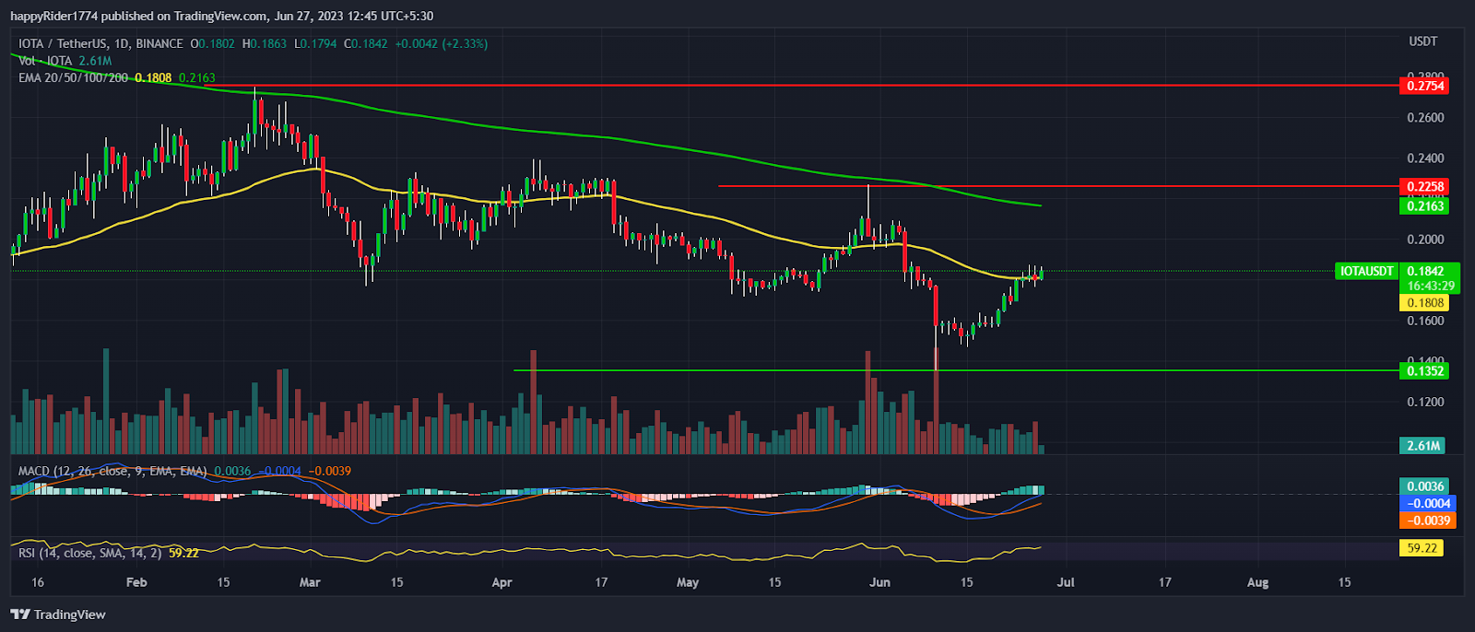The width and height of the screenshot is (1475, 632).
Task: Click the 0.1600 price axis level
Action: [1425, 321]
